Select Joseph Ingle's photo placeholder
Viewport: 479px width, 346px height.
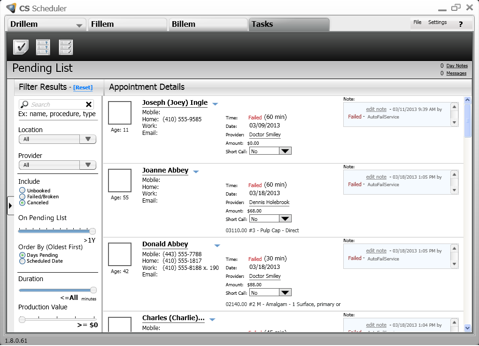pos(120,112)
